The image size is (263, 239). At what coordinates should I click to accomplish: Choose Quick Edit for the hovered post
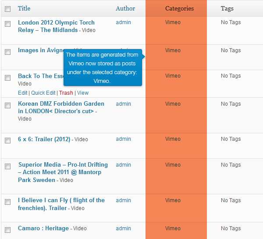click(43, 93)
